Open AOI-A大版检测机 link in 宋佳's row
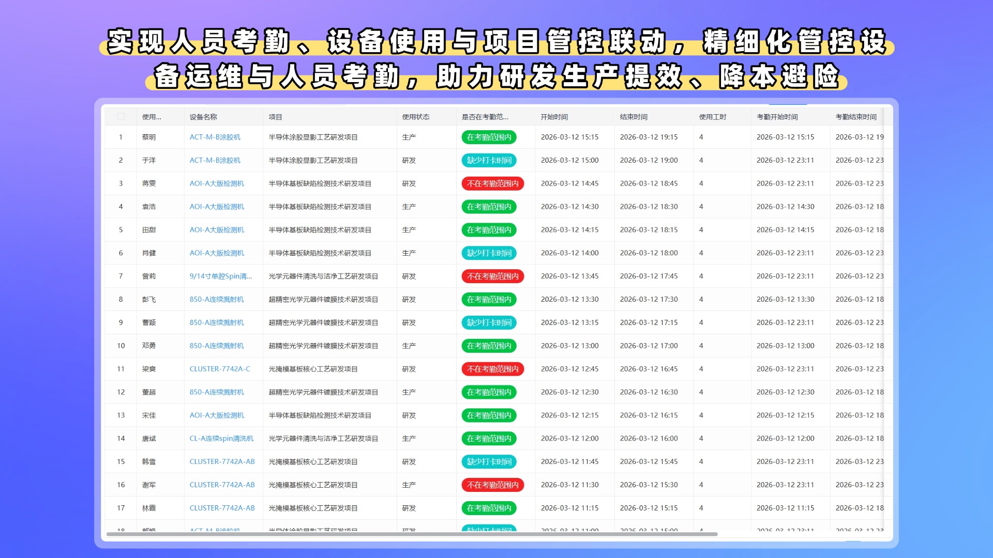 pos(217,415)
